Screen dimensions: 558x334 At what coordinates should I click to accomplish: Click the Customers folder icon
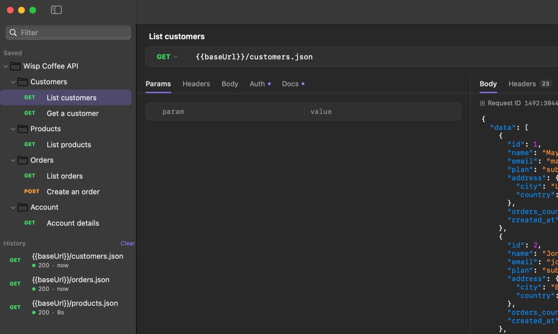coord(23,82)
